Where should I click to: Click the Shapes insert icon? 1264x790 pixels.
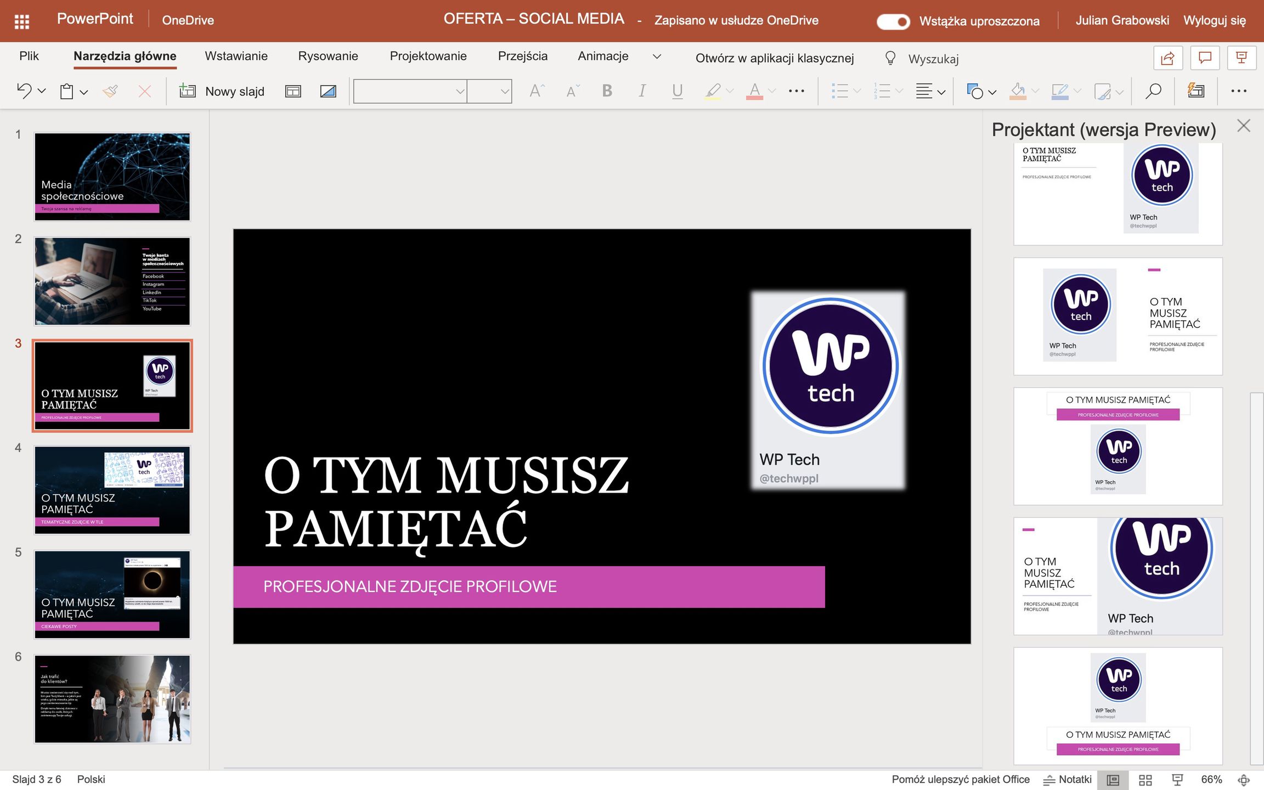click(x=975, y=91)
